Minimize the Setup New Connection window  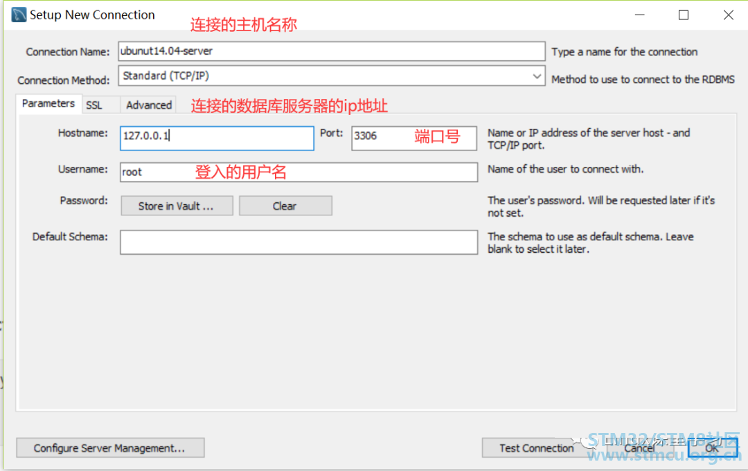pyautogui.click(x=640, y=15)
